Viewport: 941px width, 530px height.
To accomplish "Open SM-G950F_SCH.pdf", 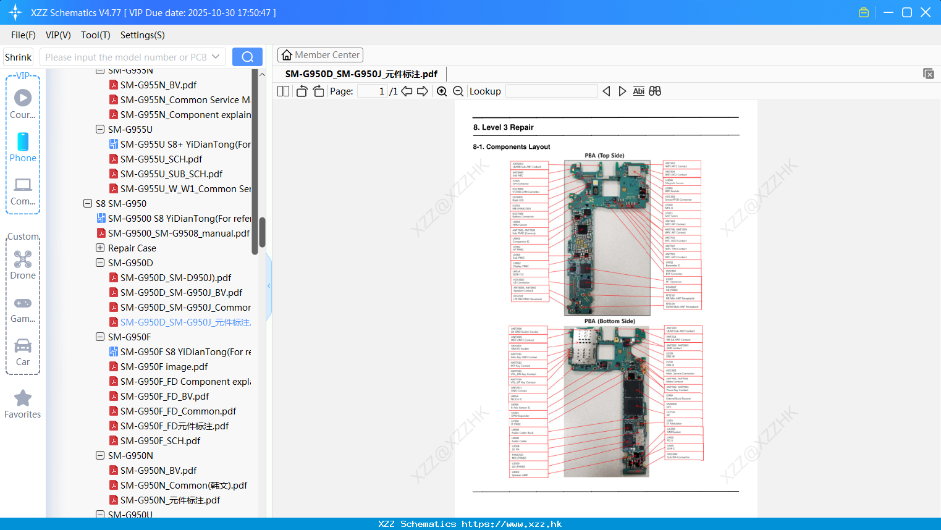I will (x=160, y=440).
